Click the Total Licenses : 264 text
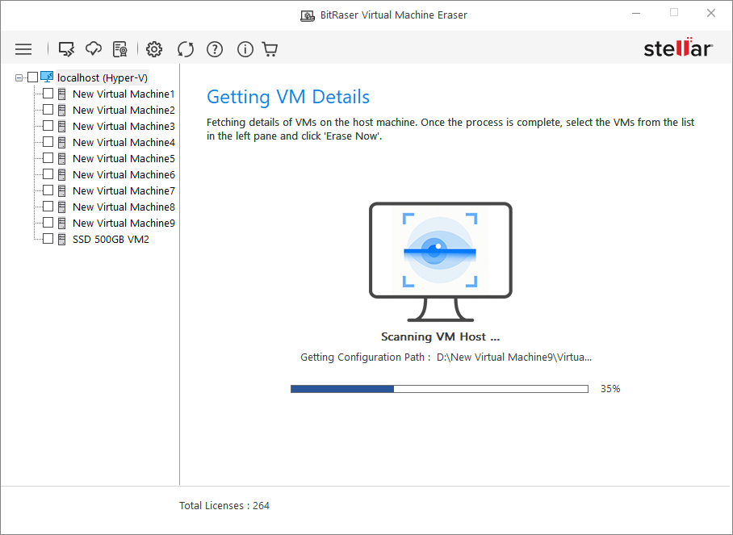Screen dimensions: 733x535 224,506
